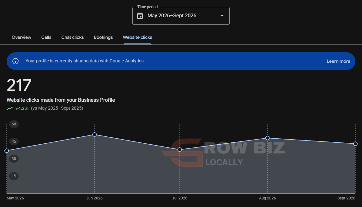This screenshot has height=207, width=362.
Task: Switch to the Calls tab
Action: coord(46,37)
